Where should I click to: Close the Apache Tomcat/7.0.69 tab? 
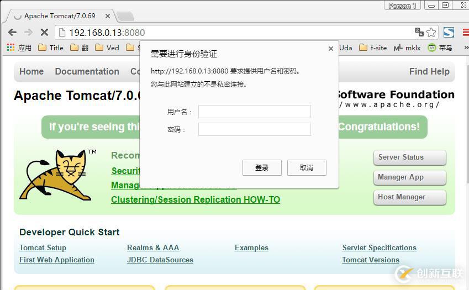[x=108, y=16]
